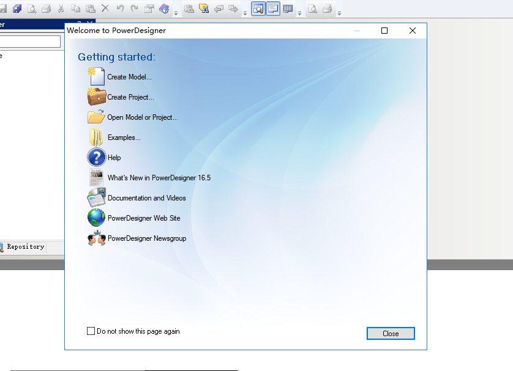Click the Cut scissors icon
This screenshot has width=513, height=371.
61,9
